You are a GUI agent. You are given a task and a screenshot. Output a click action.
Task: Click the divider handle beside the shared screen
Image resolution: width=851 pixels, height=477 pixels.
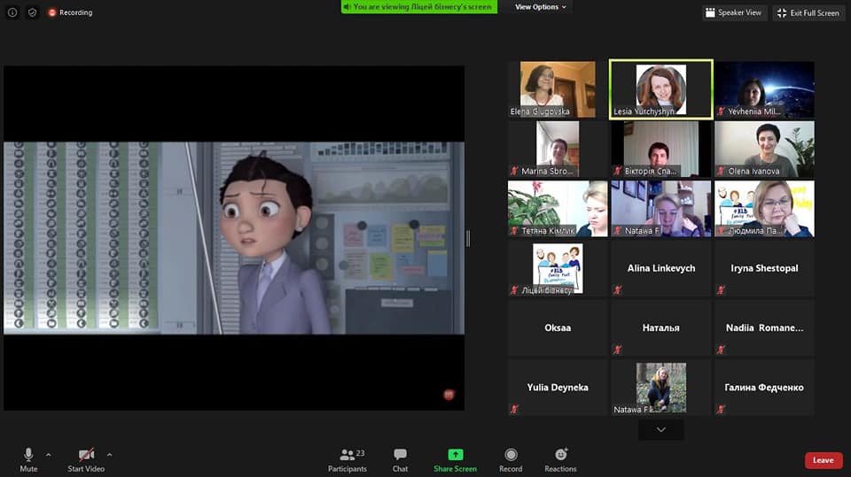coord(468,238)
